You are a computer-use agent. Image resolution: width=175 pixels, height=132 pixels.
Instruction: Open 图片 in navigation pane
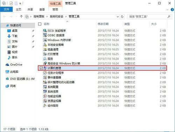pyautogui.click(x=15, y=47)
